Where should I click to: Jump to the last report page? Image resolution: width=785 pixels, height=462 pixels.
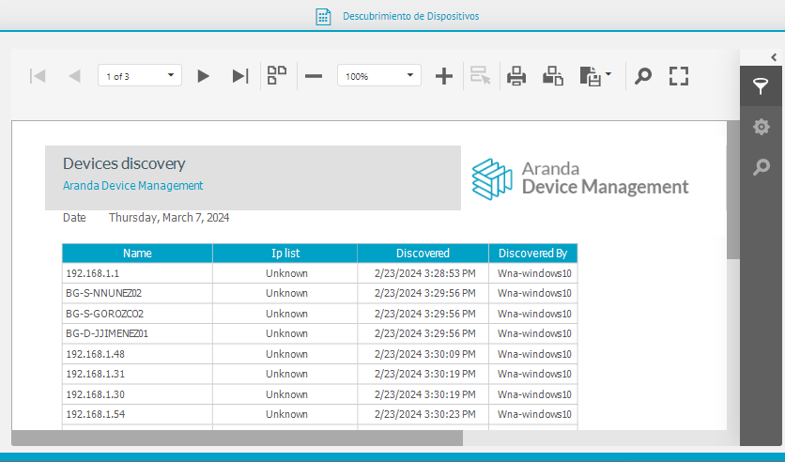[240, 76]
